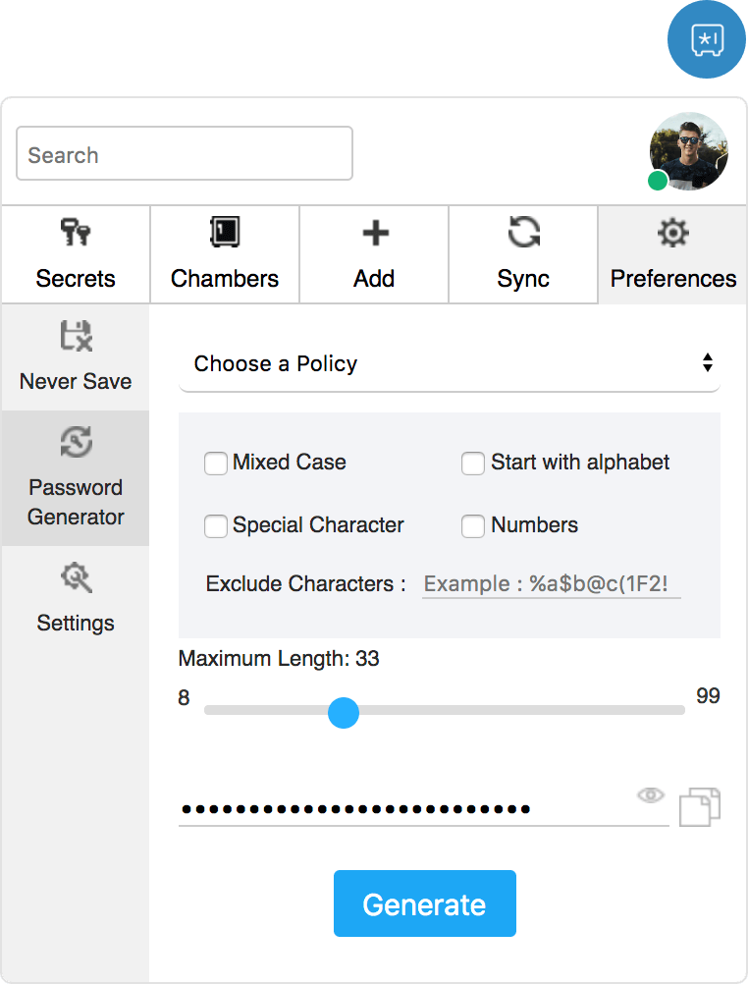Image resolution: width=748 pixels, height=984 pixels.
Task: Select the Never Save sidebar icon
Action: click(x=76, y=336)
